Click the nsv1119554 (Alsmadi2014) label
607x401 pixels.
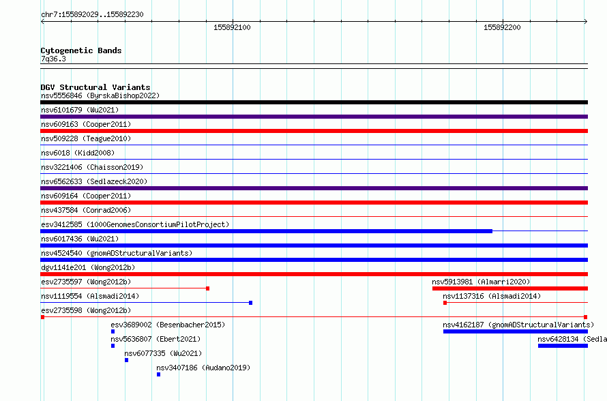(x=90, y=296)
